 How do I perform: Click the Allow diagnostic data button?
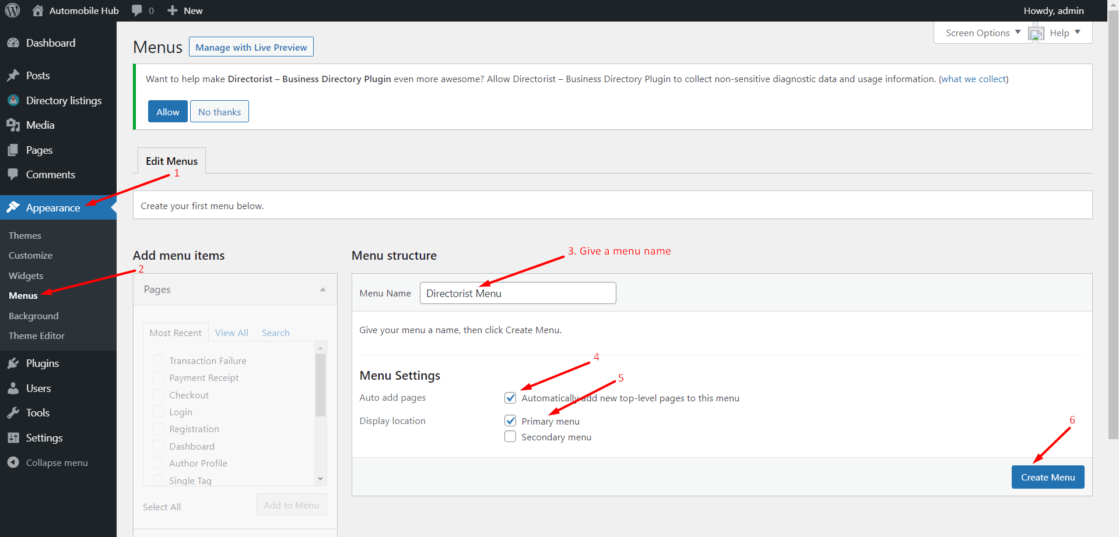167,111
